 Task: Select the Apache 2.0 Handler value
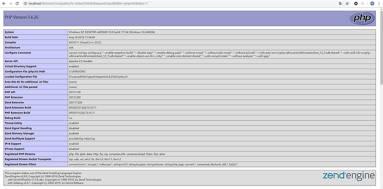[x=80, y=61]
